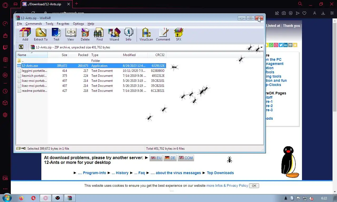Open Firefox from the taskbar
This screenshot has height=202, width=337.
(x=21, y=198)
